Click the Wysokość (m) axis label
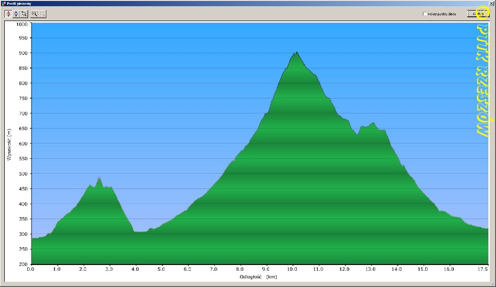 (x=8, y=144)
